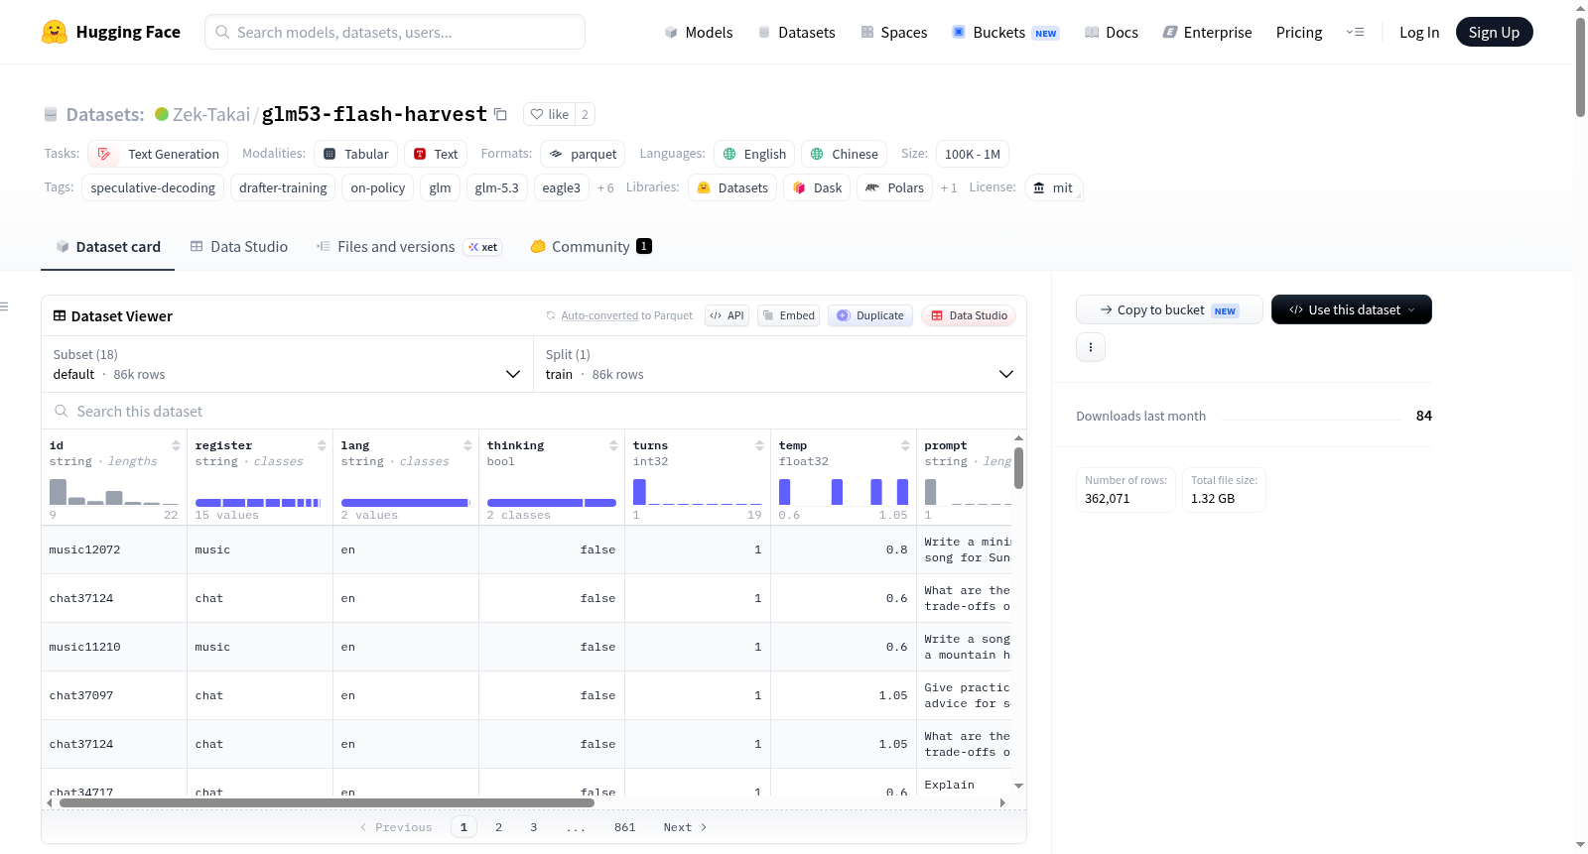Select the parquet format tag
Image resolution: width=1588 pixels, height=854 pixels.
pyautogui.click(x=583, y=154)
